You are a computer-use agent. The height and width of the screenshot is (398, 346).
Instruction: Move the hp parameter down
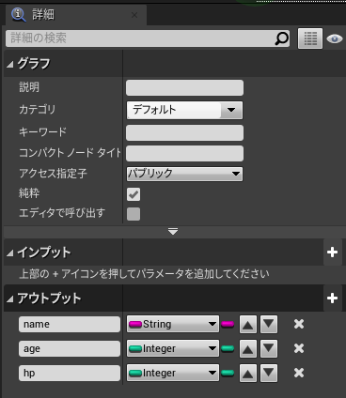point(269,373)
